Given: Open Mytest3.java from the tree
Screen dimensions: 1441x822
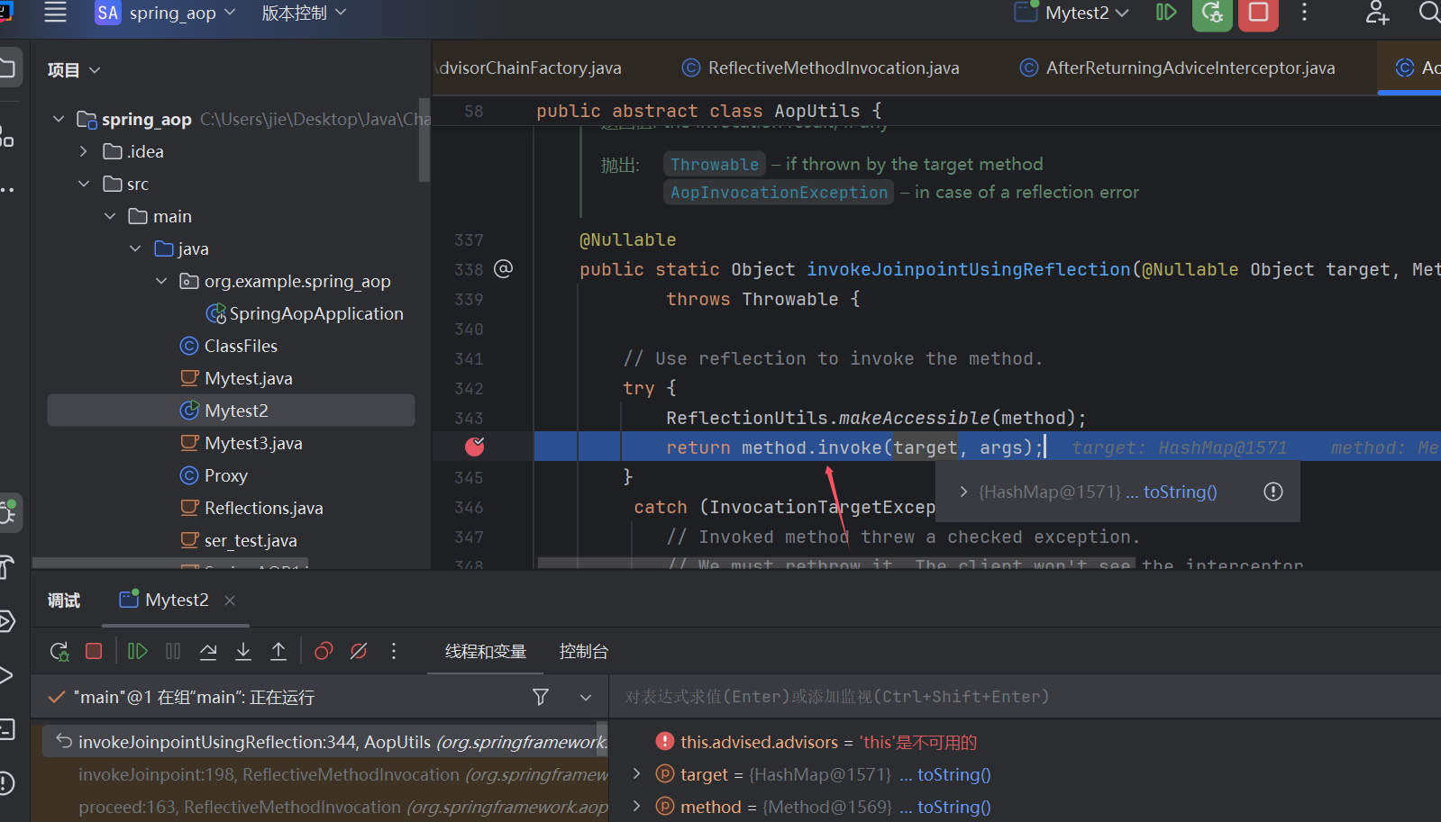Looking at the screenshot, I should click(242, 443).
